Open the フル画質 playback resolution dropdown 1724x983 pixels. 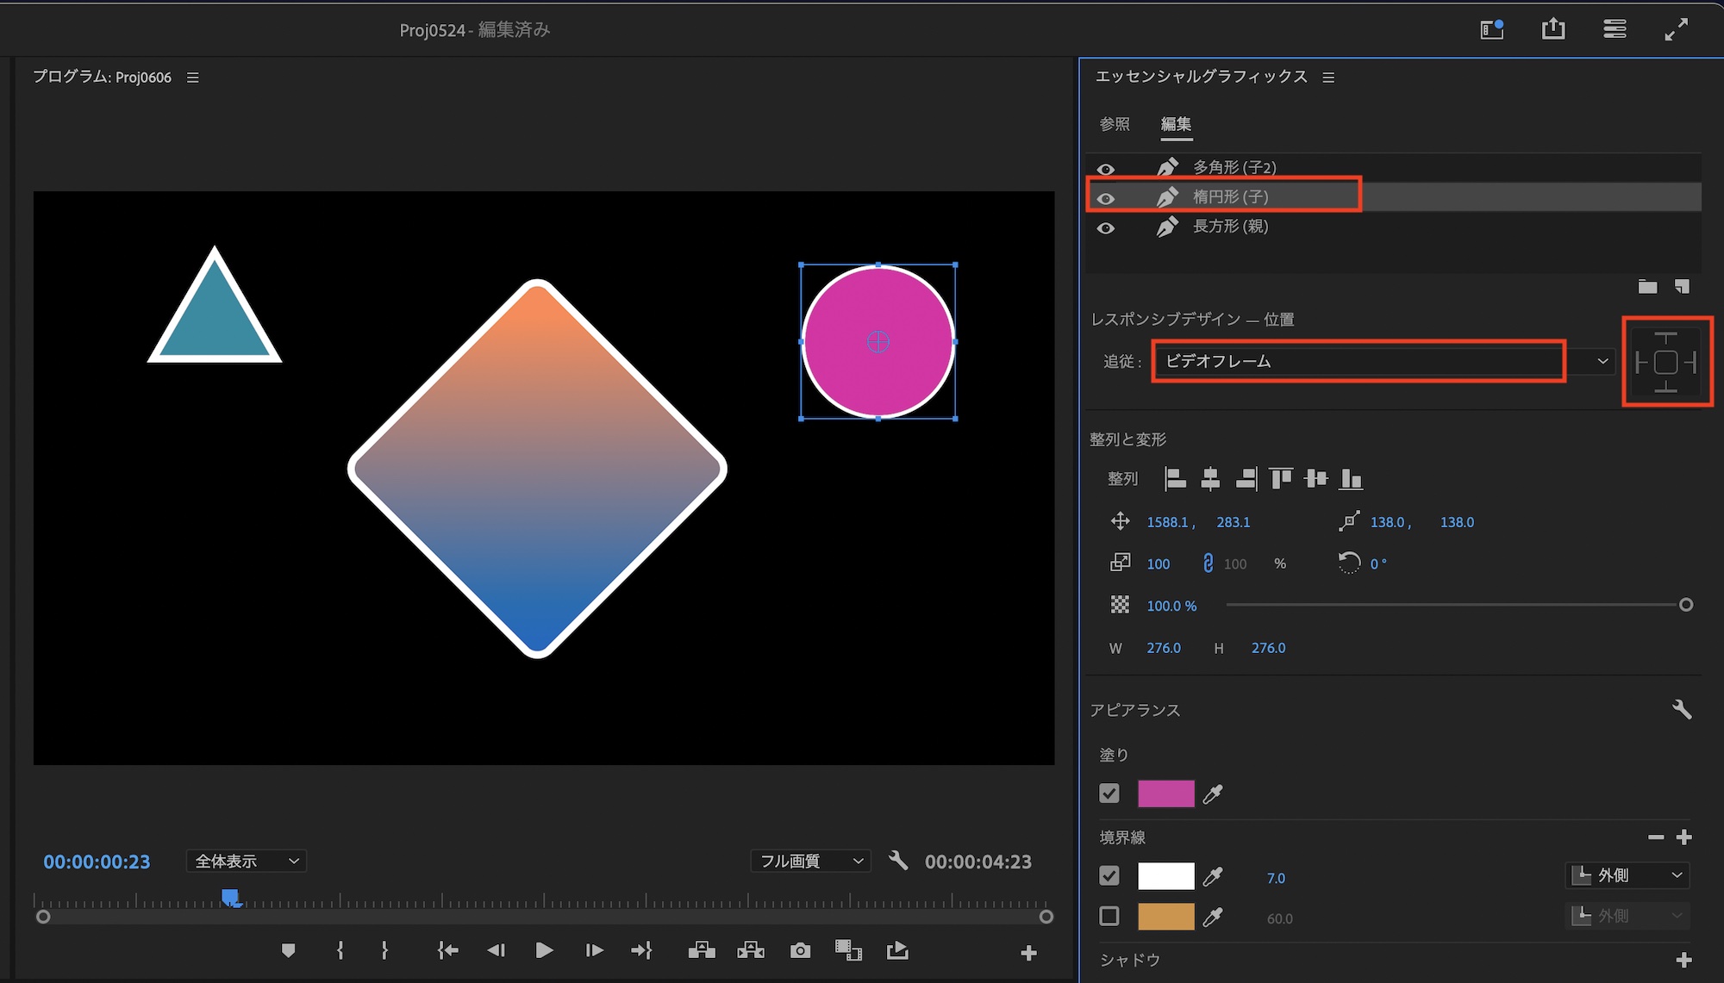(x=810, y=861)
